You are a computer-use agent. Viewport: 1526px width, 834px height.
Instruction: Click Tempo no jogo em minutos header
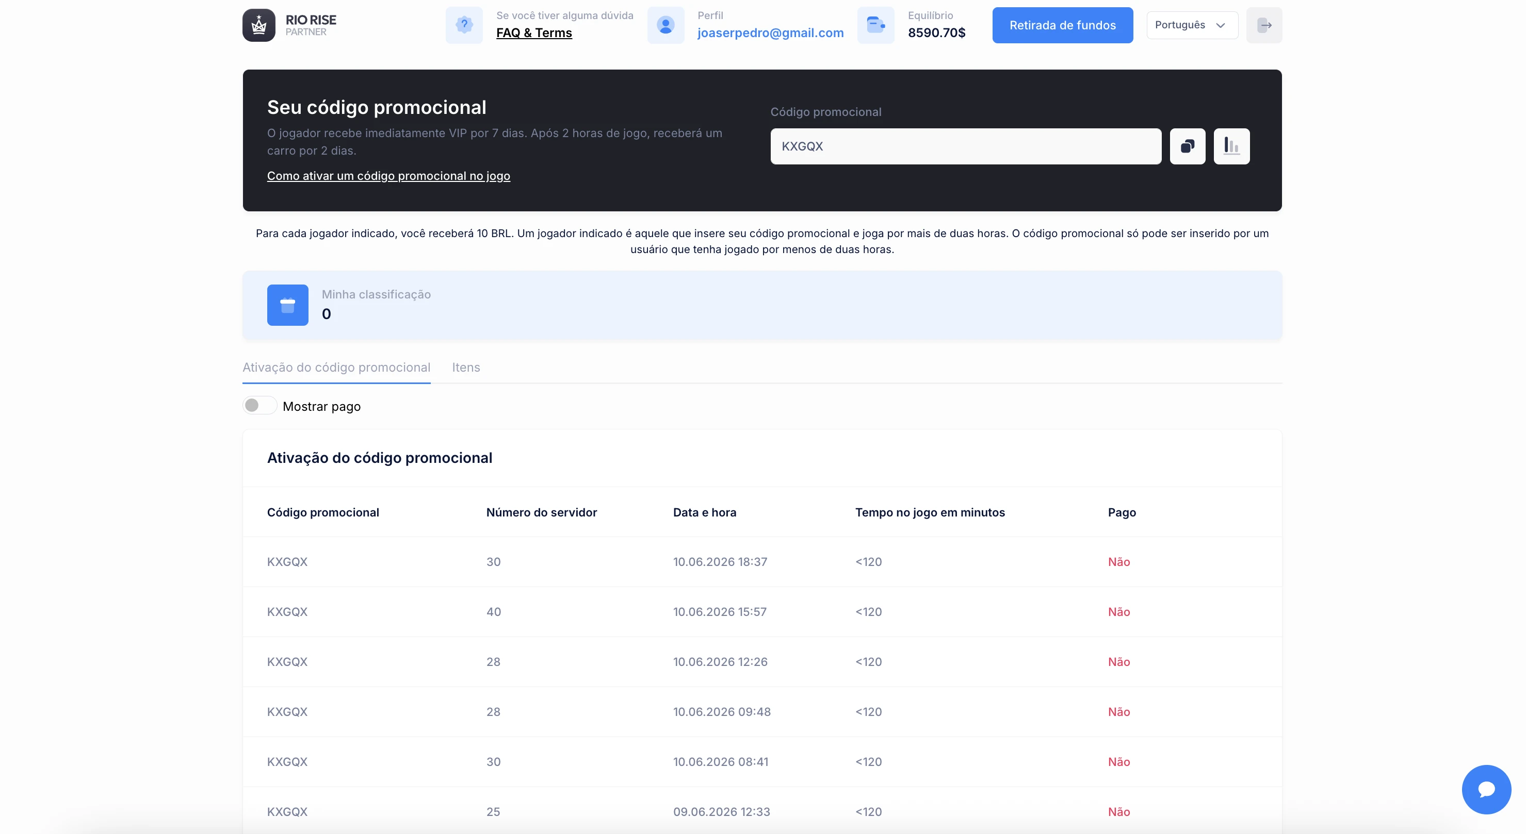coord(930,512)
